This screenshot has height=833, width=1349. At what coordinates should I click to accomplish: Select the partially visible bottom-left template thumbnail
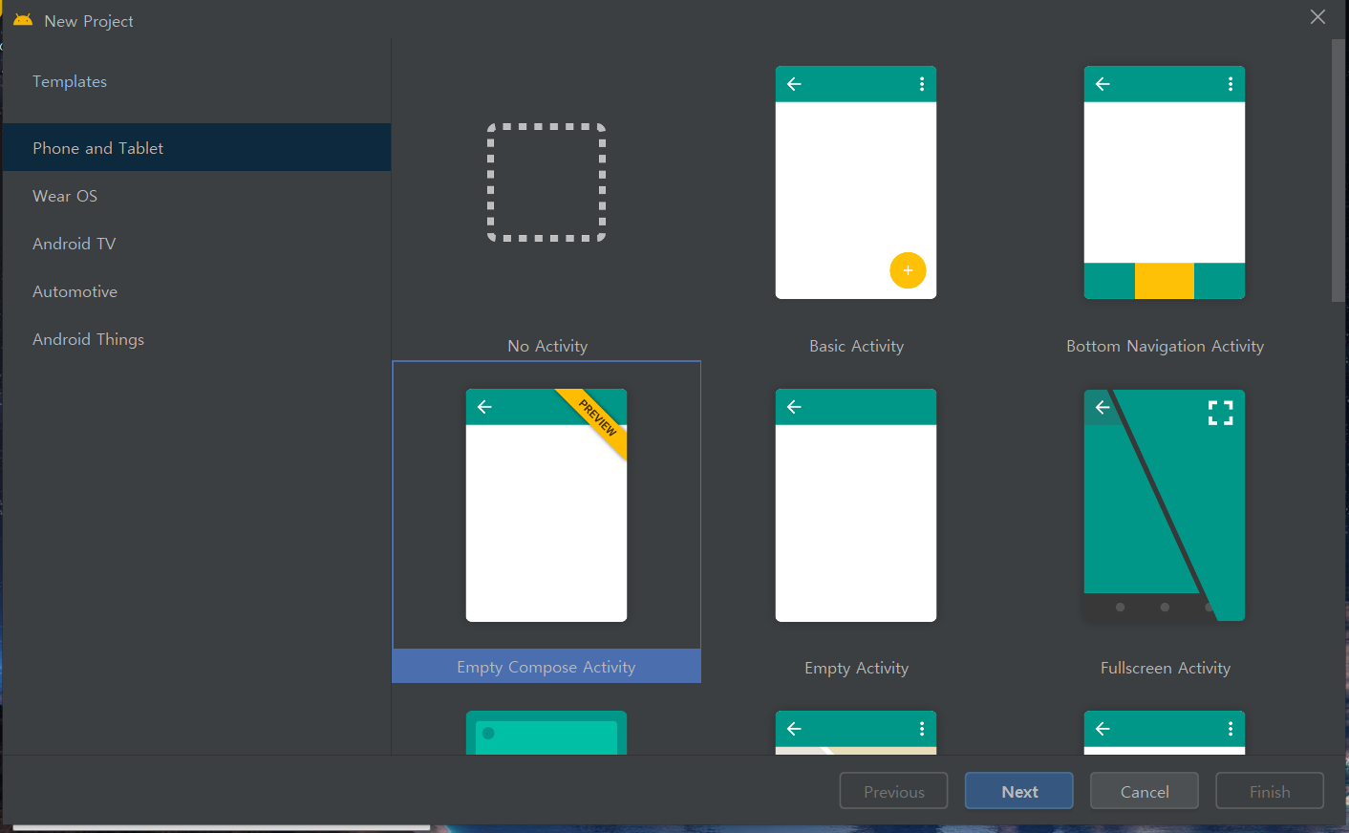[546, 733]
